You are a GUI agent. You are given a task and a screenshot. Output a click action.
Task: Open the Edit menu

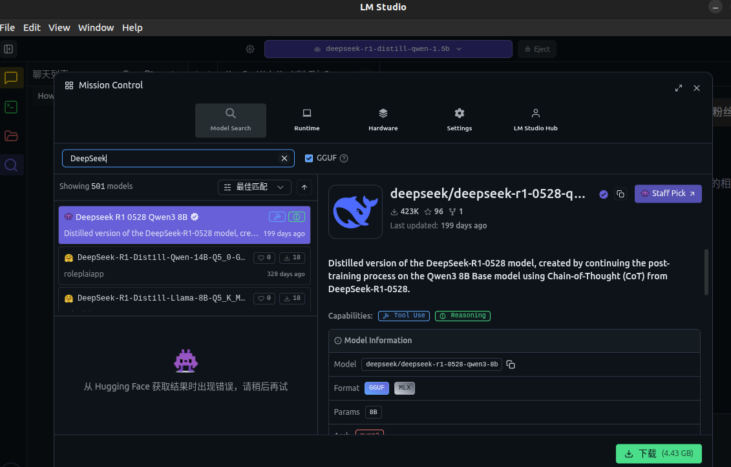pos(32,28)
